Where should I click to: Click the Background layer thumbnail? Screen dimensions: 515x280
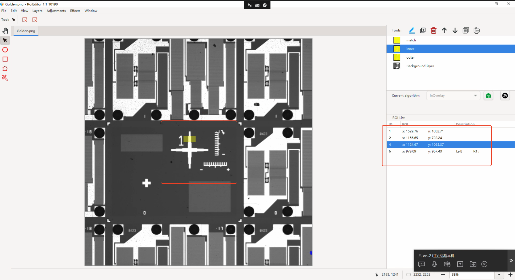[x=397, y=66]
